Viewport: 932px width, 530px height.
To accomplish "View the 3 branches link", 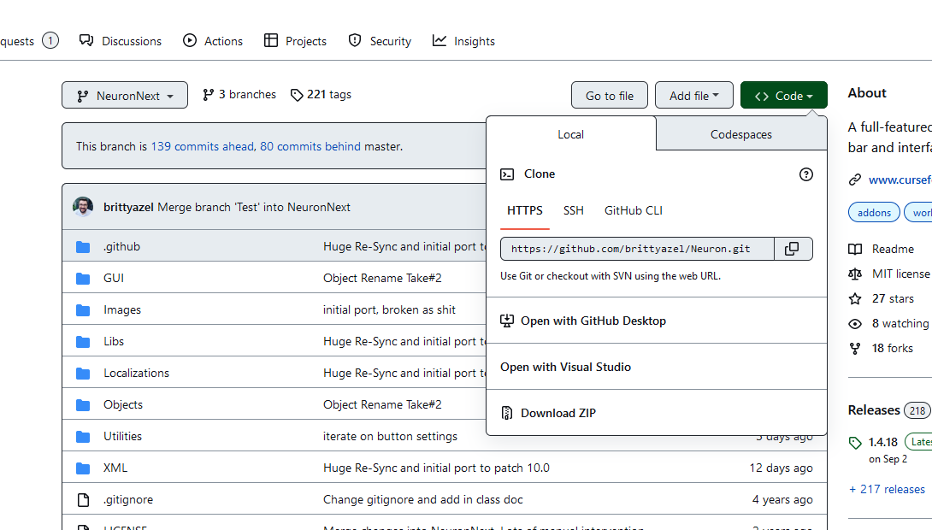I will 239,95.
